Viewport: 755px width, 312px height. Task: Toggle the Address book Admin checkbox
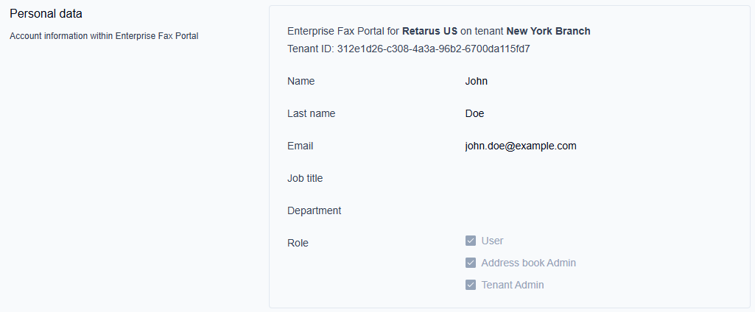[471, 263]
